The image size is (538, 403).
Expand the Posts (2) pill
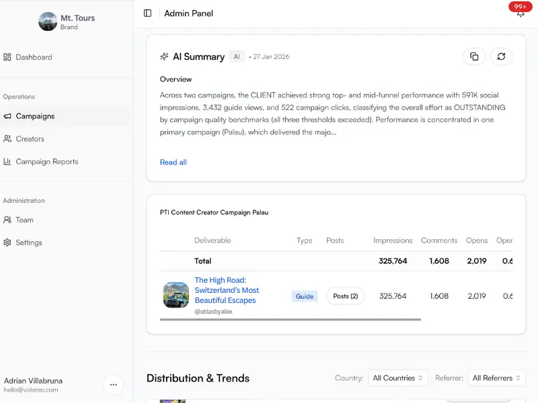point(345,296)
